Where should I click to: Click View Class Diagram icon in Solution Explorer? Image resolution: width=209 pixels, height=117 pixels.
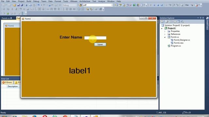pyautogui.click(x=182, y=22)
